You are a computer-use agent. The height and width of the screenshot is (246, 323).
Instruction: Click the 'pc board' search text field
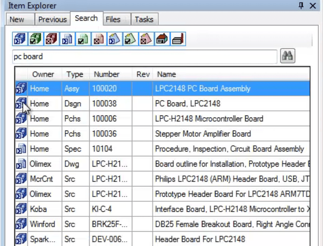[x=145, y=57]
